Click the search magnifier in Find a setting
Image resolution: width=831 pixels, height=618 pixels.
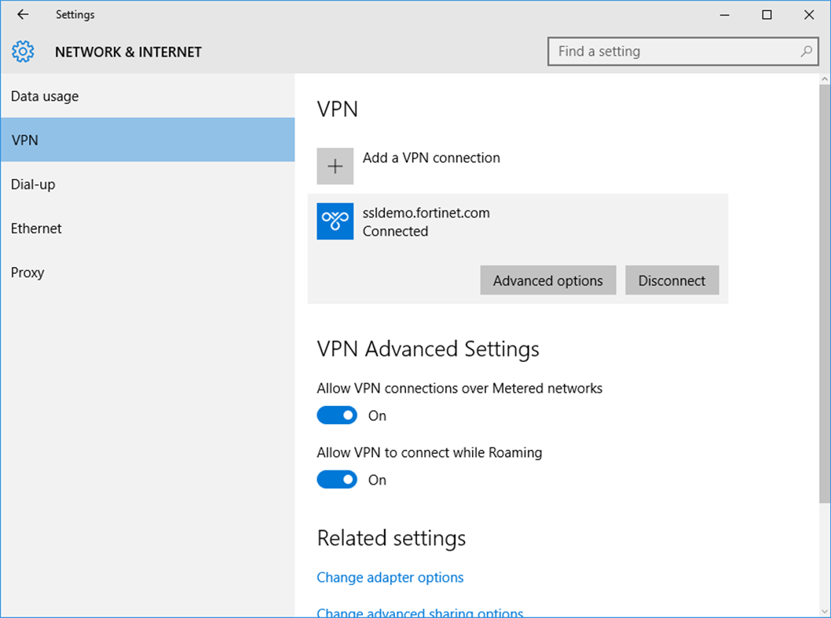[806, 51]
